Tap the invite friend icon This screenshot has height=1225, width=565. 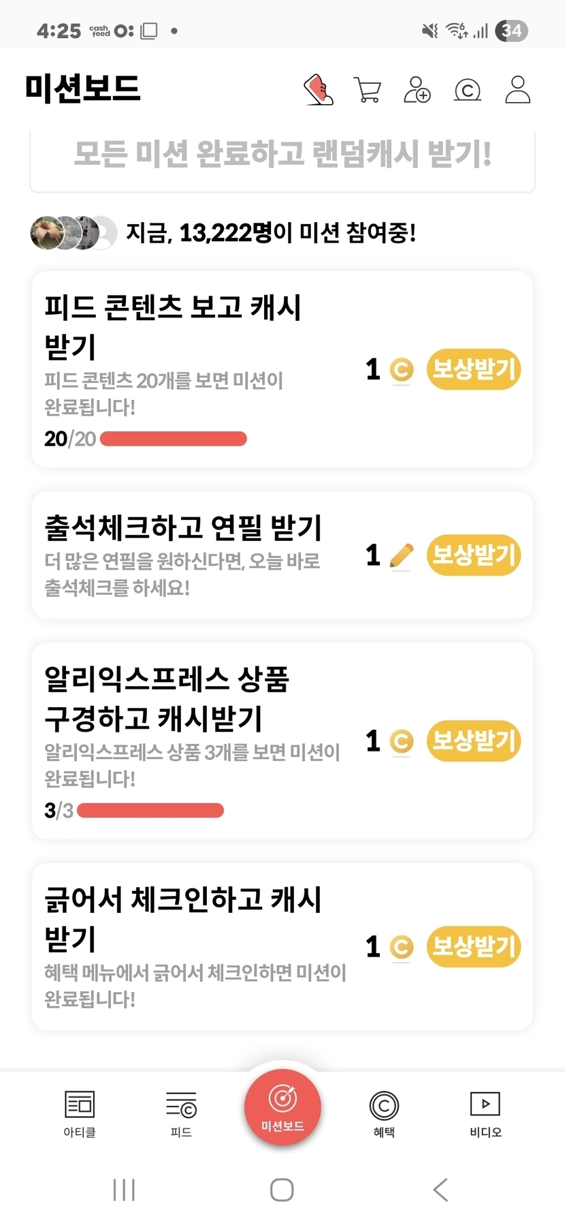[x=417, y=90]
